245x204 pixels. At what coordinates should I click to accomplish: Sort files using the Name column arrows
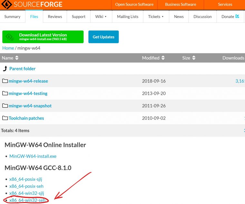pos(17,58)
